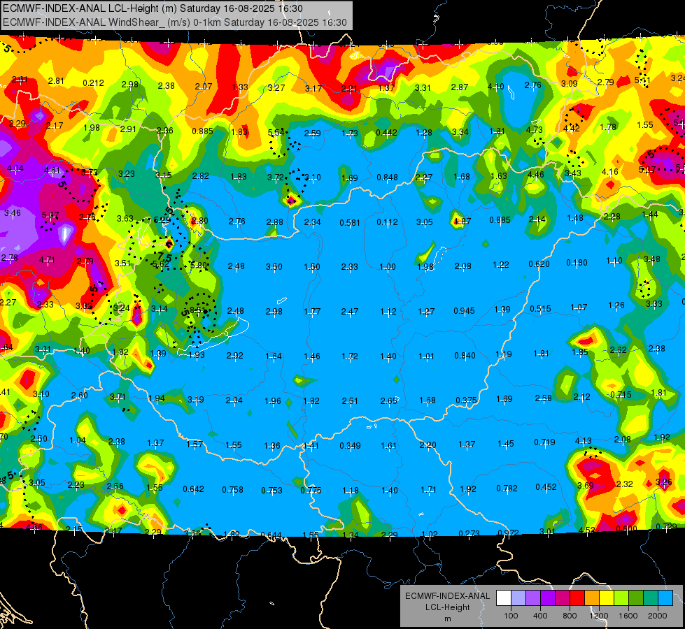
Task: Click the lime green legend swatch
Action: [621, 598]
